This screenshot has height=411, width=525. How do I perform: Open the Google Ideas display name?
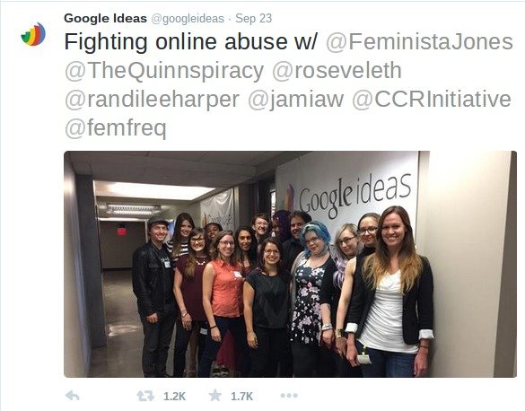point(106,18)
